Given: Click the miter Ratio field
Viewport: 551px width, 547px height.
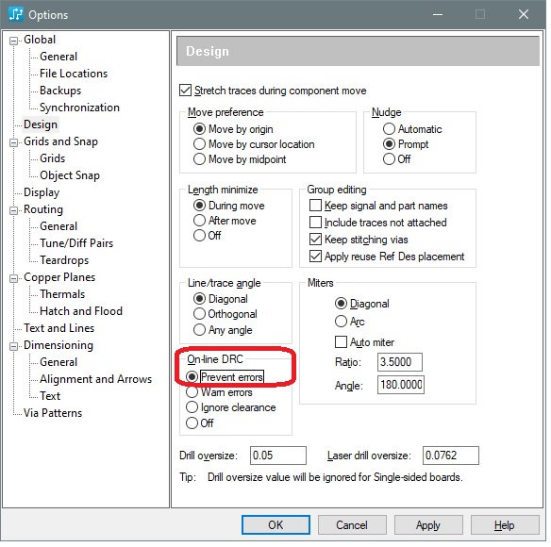Looking at the screenshot, I should 400,362.
